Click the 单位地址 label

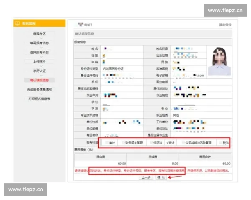tap(162, 129)
